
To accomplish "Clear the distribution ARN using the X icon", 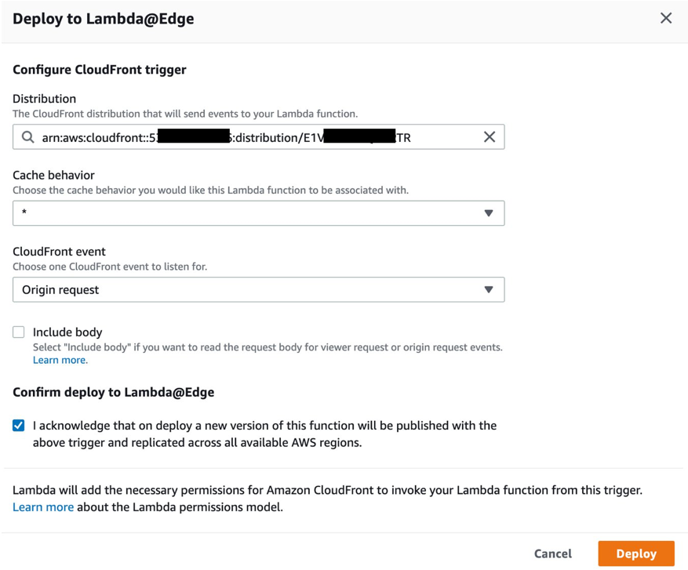I will click(490, 136).
